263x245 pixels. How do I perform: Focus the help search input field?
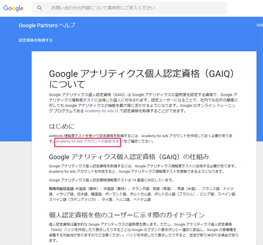coord(130,8)
